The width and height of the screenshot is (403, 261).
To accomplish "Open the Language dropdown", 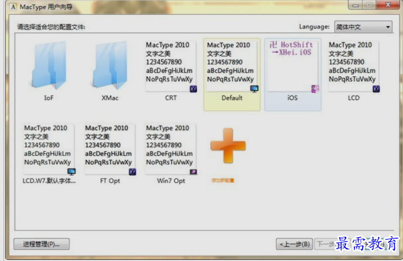I will coord(363,27).
